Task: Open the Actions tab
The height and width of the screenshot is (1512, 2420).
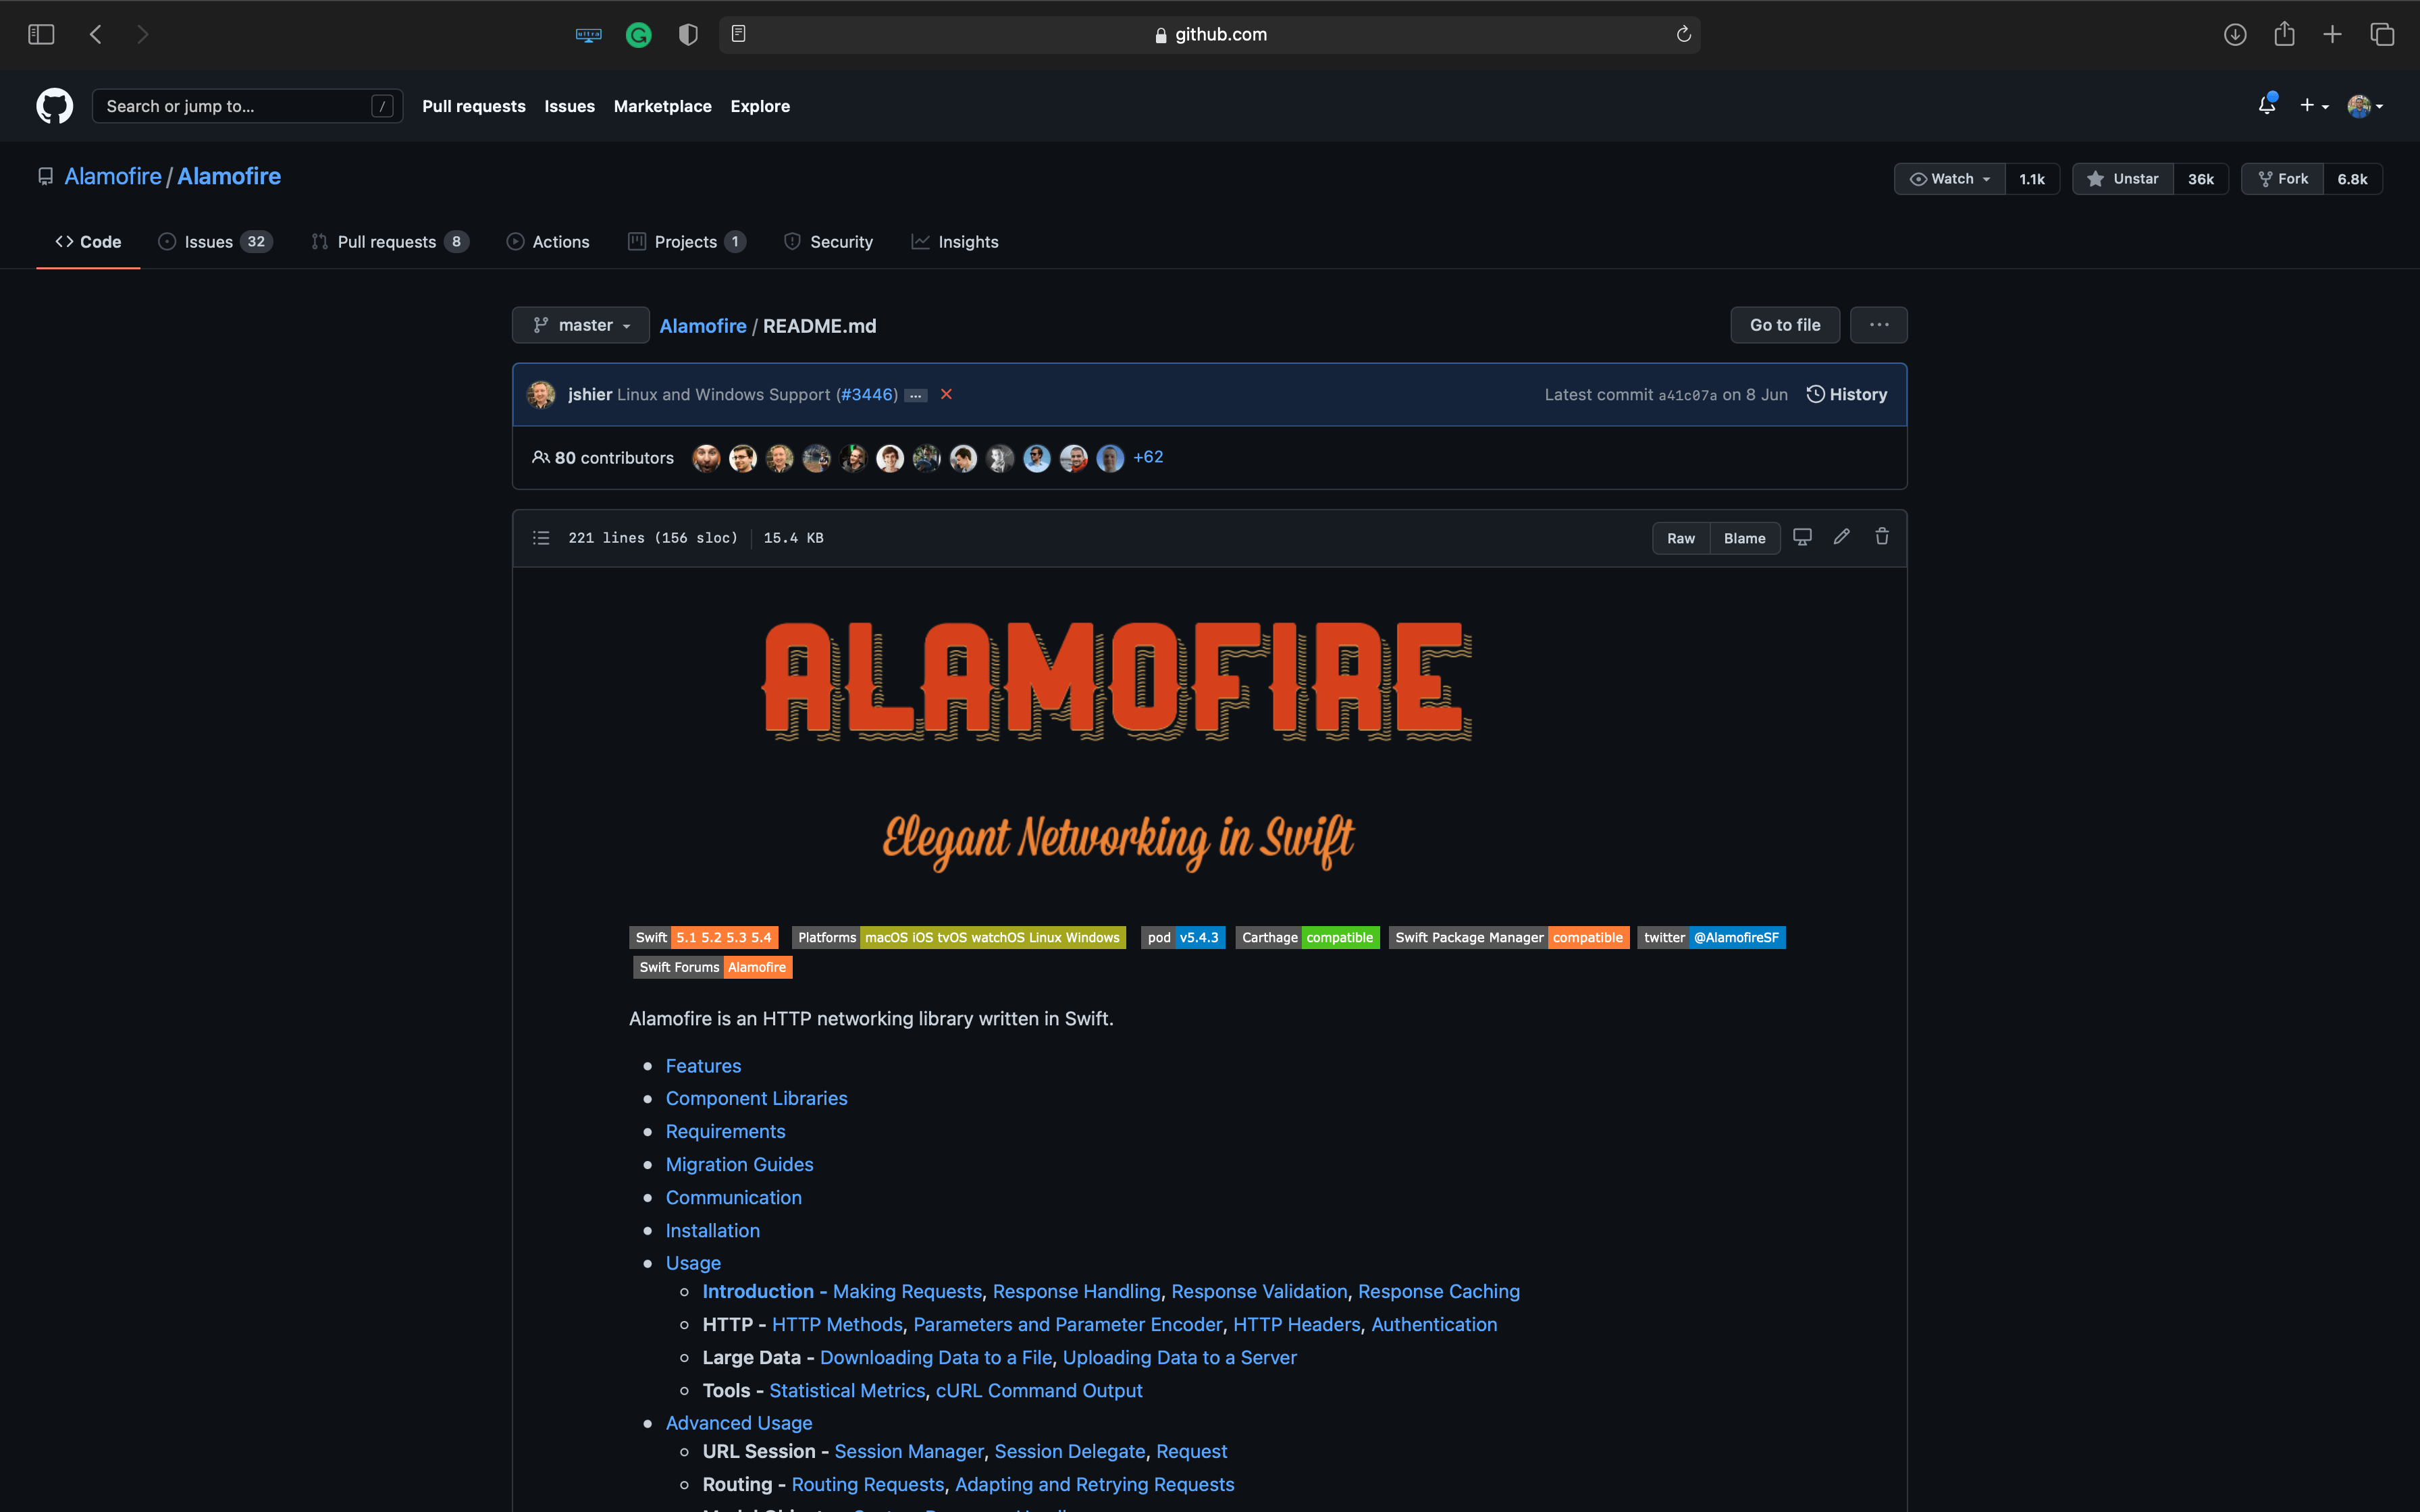Action: [x=548, y=242]
